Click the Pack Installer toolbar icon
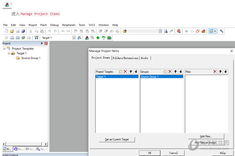235x156 pixels. pyautogui.click(x=109, y=38)
